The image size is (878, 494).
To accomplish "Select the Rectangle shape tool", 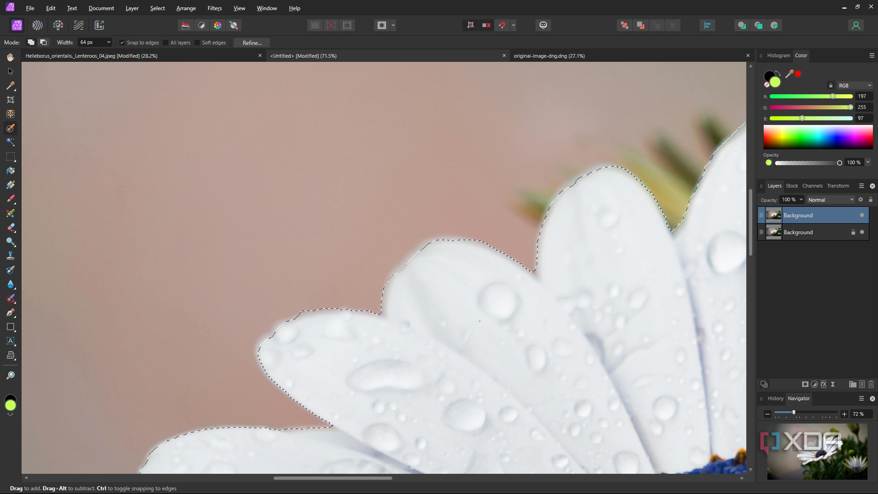I will click(x=11, y=327).
